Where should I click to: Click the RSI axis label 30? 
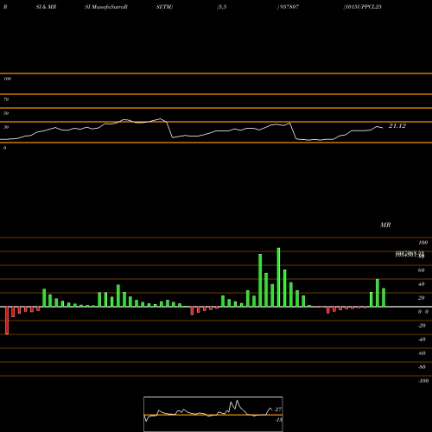(6, 127)
